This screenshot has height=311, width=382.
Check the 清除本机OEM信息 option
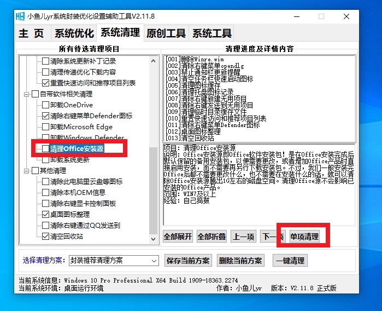point(45,193)
